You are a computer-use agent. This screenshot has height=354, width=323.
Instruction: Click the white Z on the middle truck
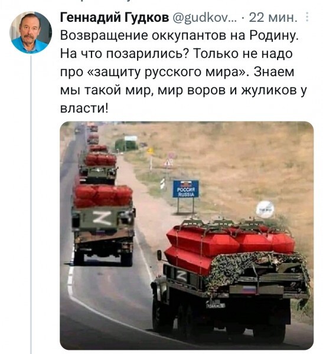click(x=102, y=218)
